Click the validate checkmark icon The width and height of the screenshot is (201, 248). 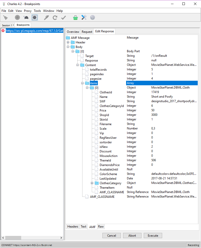click(64, 17)
